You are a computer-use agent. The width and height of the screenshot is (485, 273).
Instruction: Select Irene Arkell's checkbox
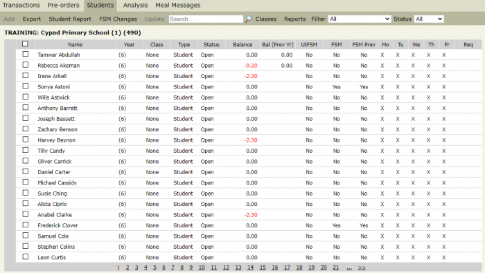click(26, 75)
